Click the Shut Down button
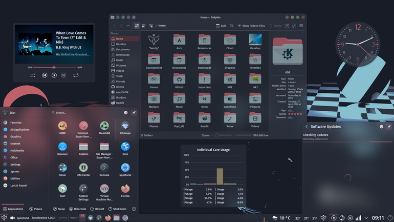This screenshot has height=222, width=394. [117, 209]
